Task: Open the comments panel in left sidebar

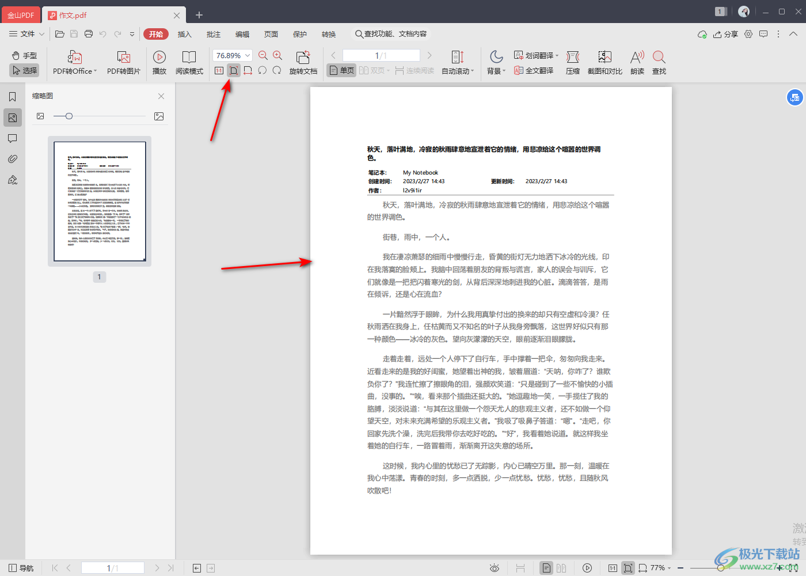Action: 13,138
